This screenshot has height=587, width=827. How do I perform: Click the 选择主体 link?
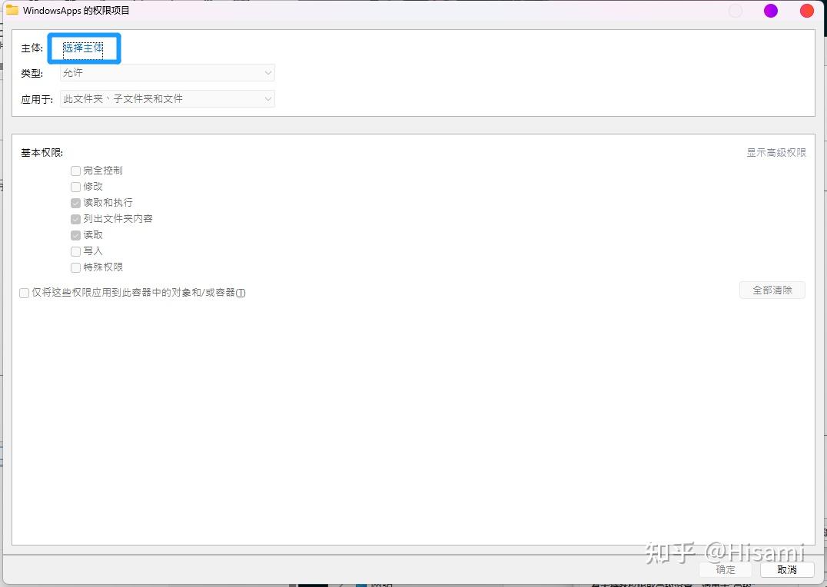[x=83, y=48]
